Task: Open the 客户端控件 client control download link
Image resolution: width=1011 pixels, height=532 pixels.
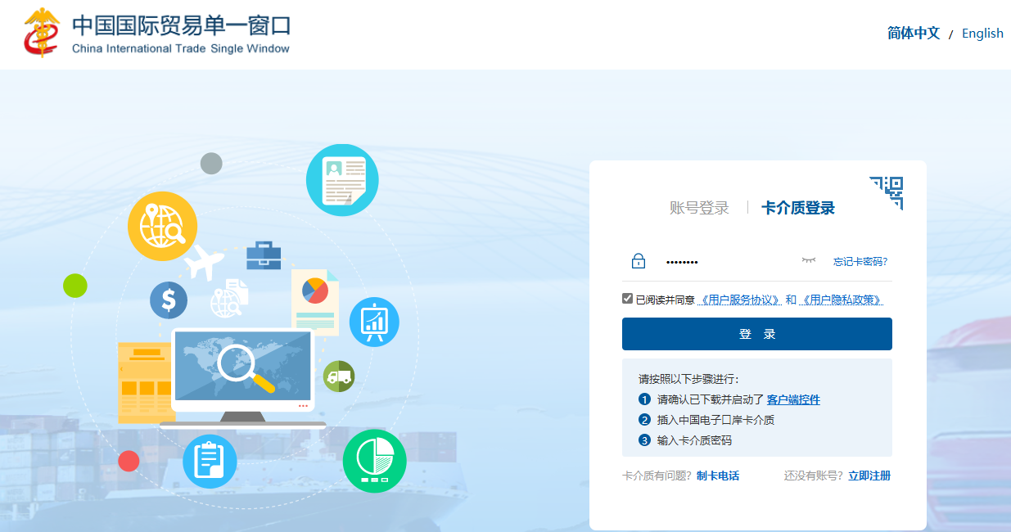Action: 794,399
